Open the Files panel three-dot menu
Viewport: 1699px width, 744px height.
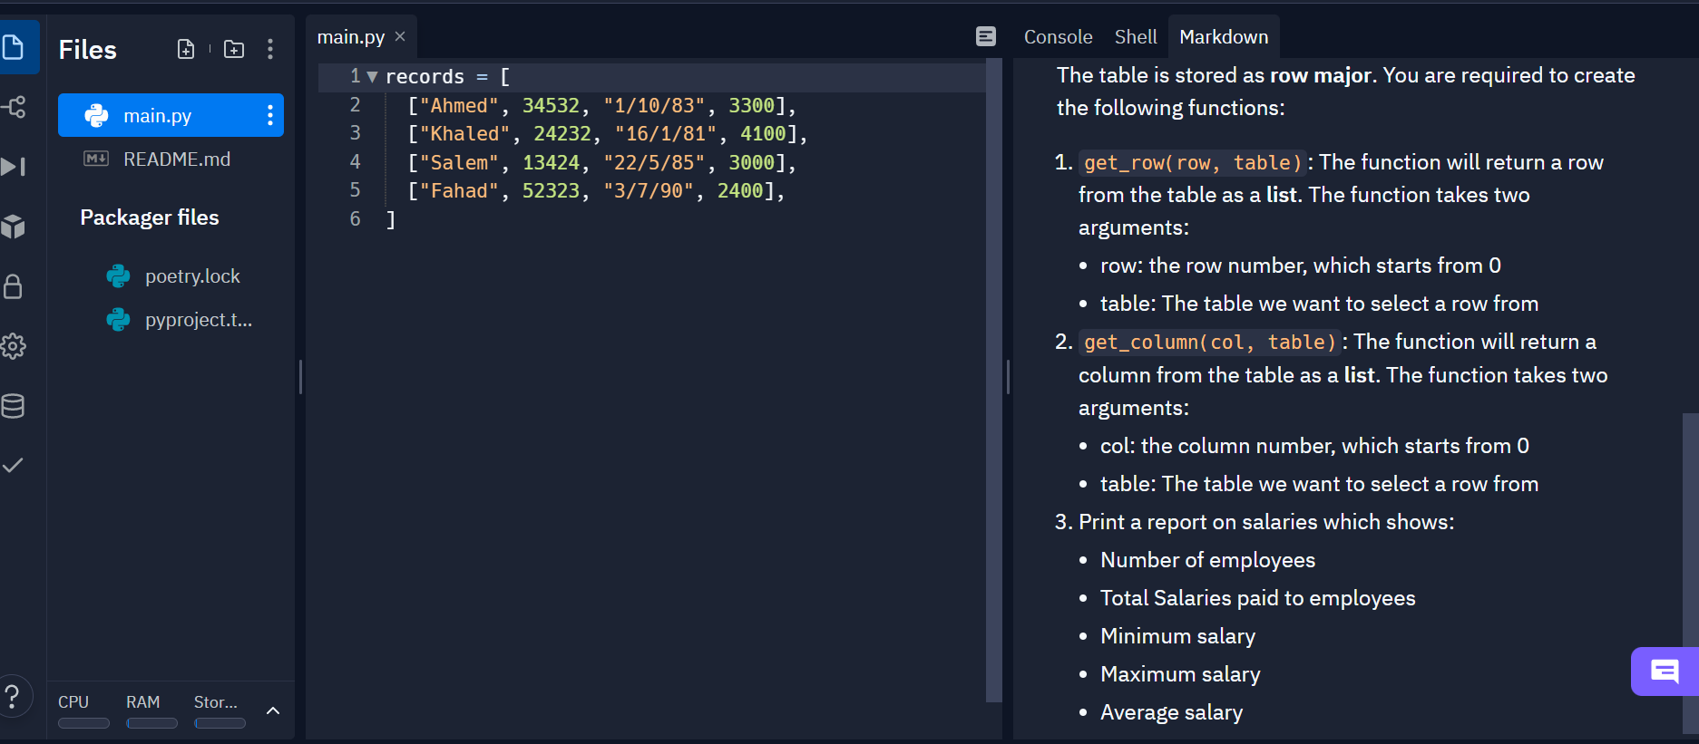coord(270,49)
